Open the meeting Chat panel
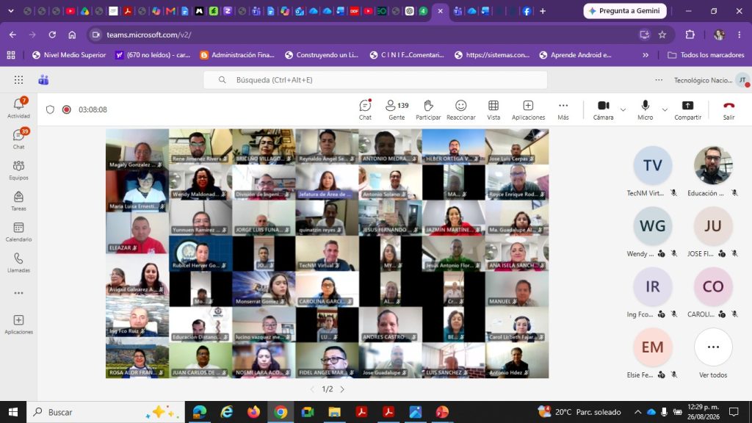 tap(365, 110)
